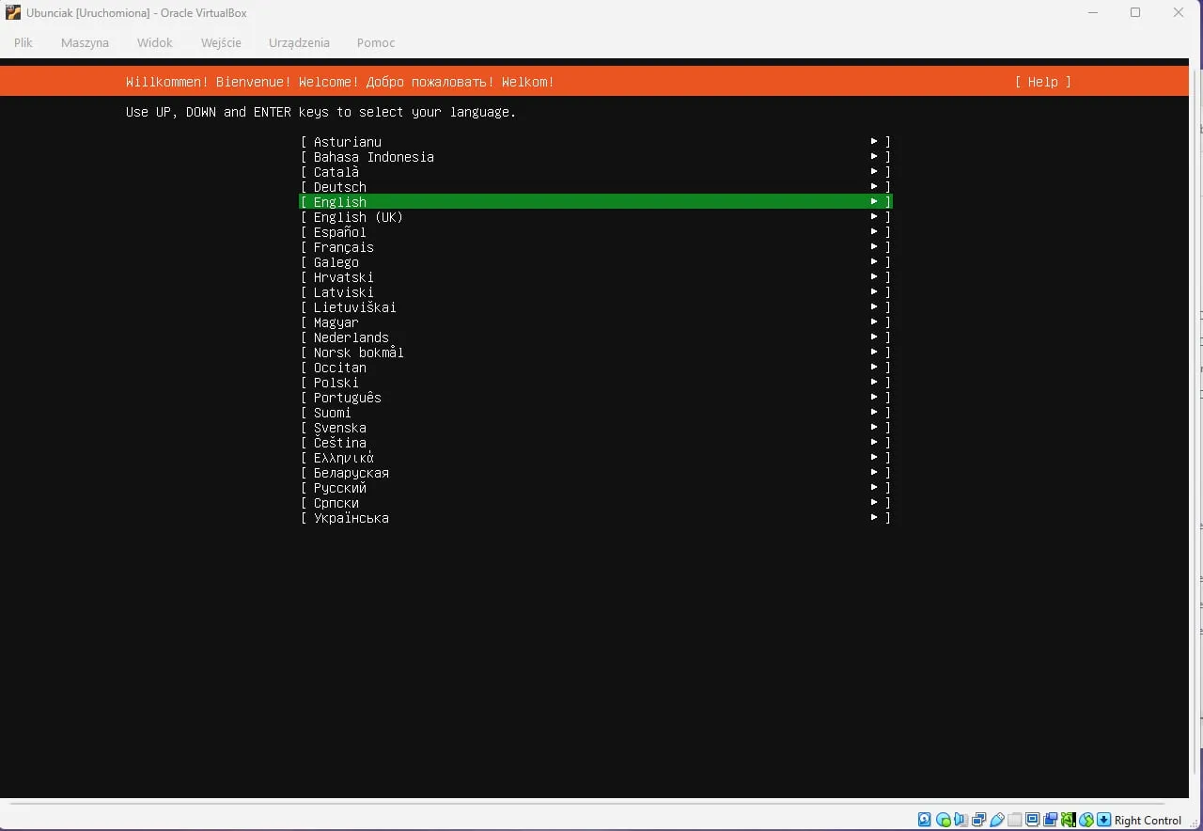Open the hard disk activity indicator icon
The height and width of the screenshot is (831, 1203).
925,820
